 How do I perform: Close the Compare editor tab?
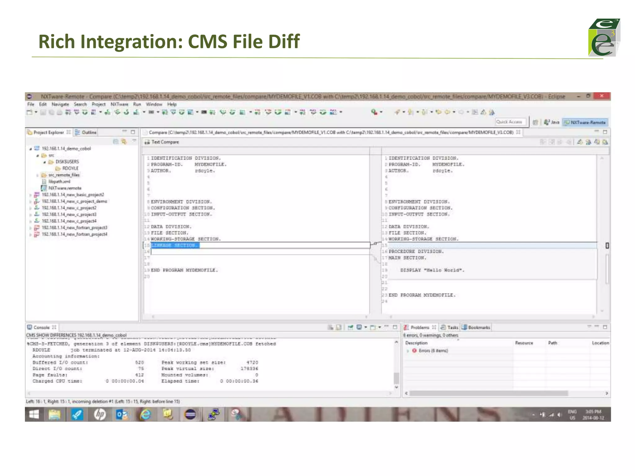[518, 132]
